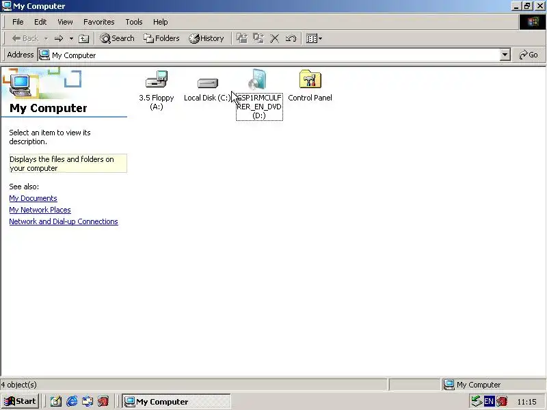Screen dimensions: 547x410
Task: Click the large My Computer panel image
Action: [x=21, y=85]
